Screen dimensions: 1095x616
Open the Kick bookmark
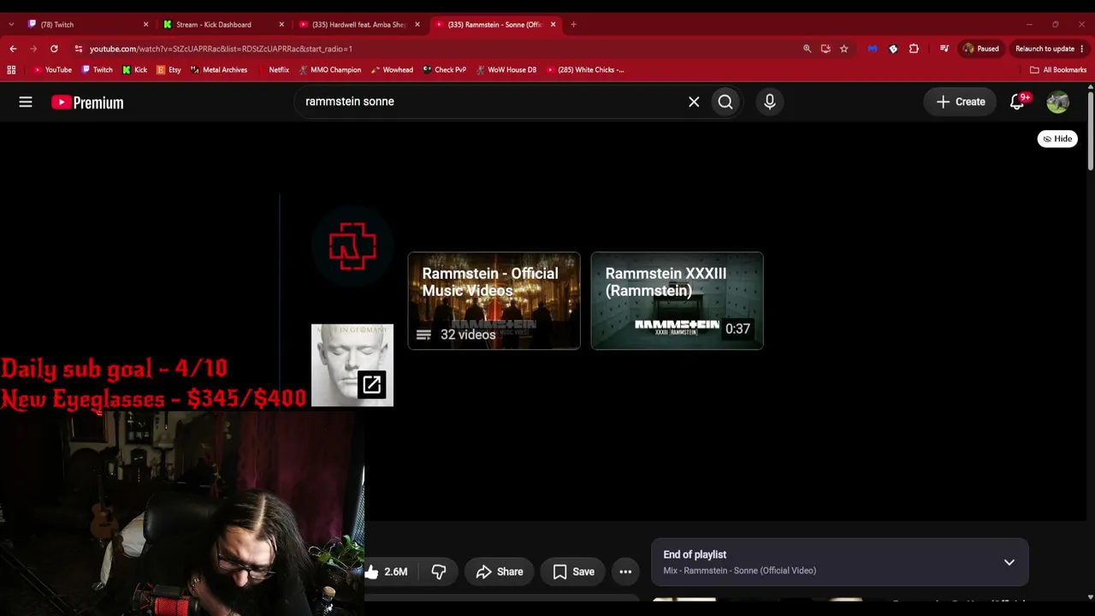pyautogui.click(x=134, y=70)
